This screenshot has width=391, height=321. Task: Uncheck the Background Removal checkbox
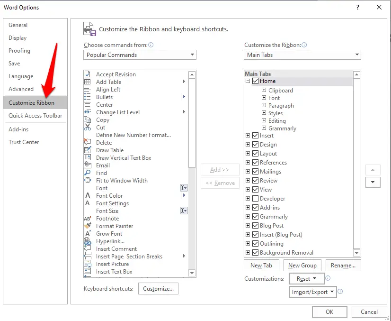[x=255, y=252]
